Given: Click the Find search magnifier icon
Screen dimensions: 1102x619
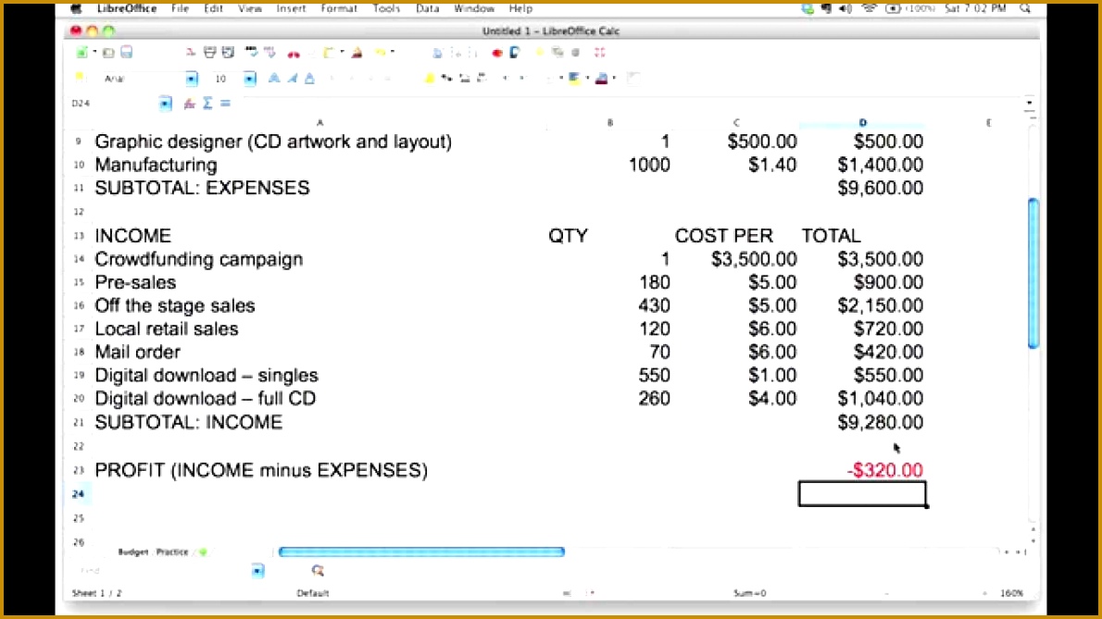Looking at the screenshot, I should tap(318, 571).
